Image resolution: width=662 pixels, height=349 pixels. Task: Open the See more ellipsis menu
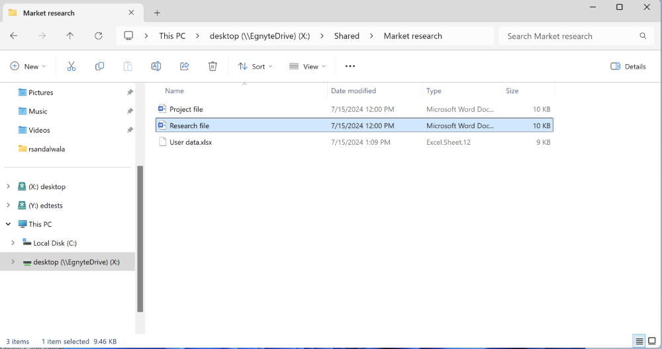point(350,66)
